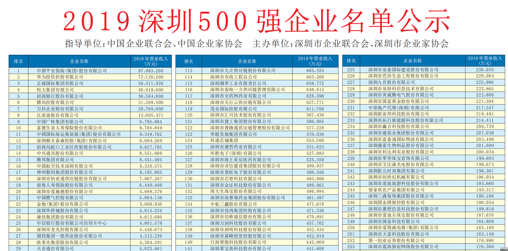Viewport: 508px width, 251px height.
Task: Click the revenue value 230,055
Action: click(485, 70)
